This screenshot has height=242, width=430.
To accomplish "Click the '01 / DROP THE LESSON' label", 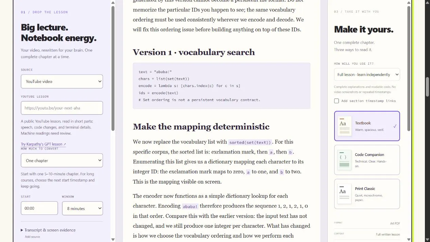I will (44, 12).
